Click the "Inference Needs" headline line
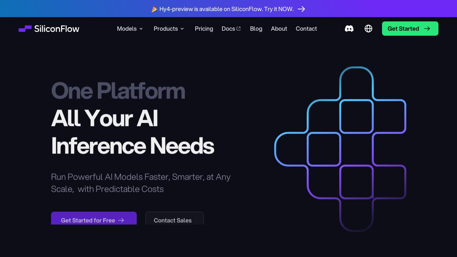Viewport: 457px width, 257px height. pos(132,146)
